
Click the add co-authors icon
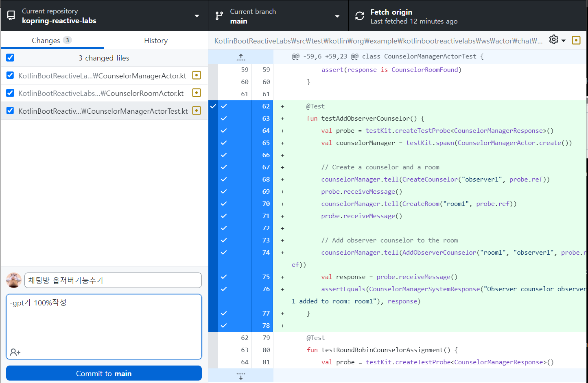click(15, 352)
